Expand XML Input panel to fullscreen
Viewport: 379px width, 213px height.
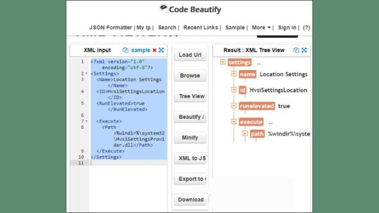click(161, 50)
